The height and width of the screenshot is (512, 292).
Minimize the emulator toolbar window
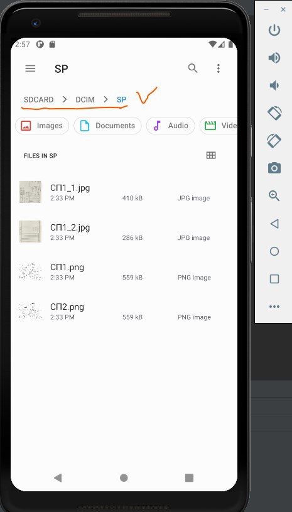(266, 9)
